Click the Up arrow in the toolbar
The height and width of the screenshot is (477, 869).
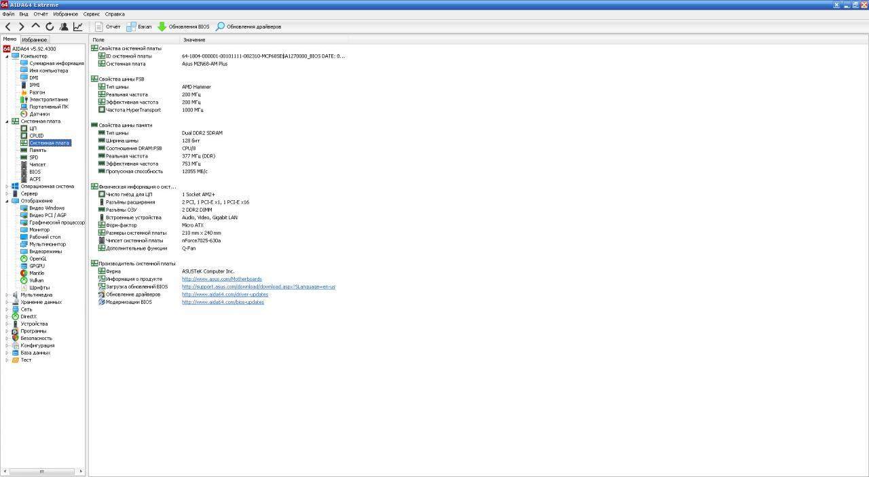point(36,26)
